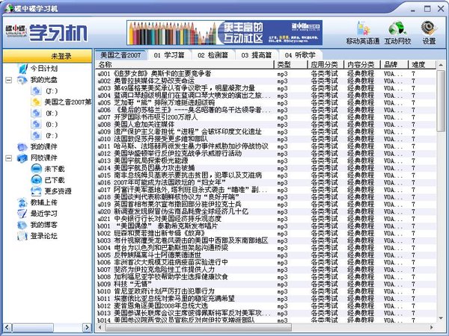Select the (J:) drive disc icon

[x=36, y=91]
